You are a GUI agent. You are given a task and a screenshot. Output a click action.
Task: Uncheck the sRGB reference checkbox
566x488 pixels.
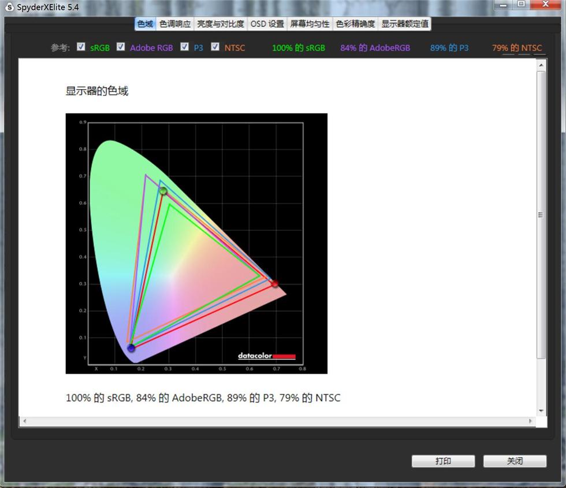(81, 47)
